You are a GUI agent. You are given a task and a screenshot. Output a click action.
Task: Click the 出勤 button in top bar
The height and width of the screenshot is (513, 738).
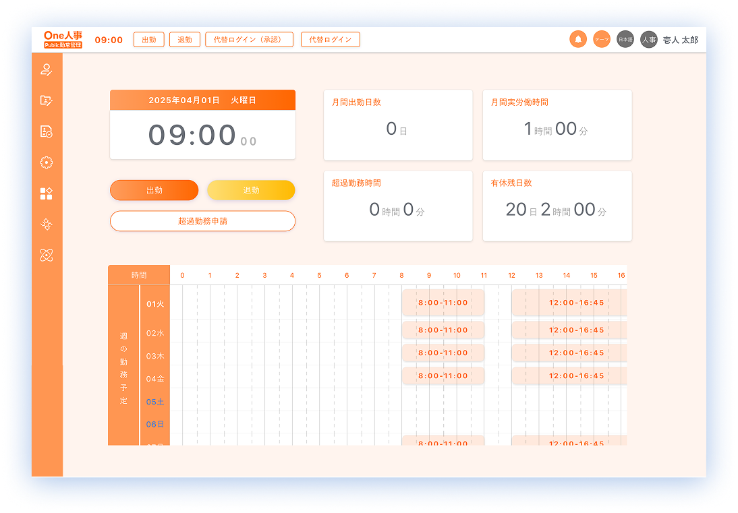(x=148, y=40)
